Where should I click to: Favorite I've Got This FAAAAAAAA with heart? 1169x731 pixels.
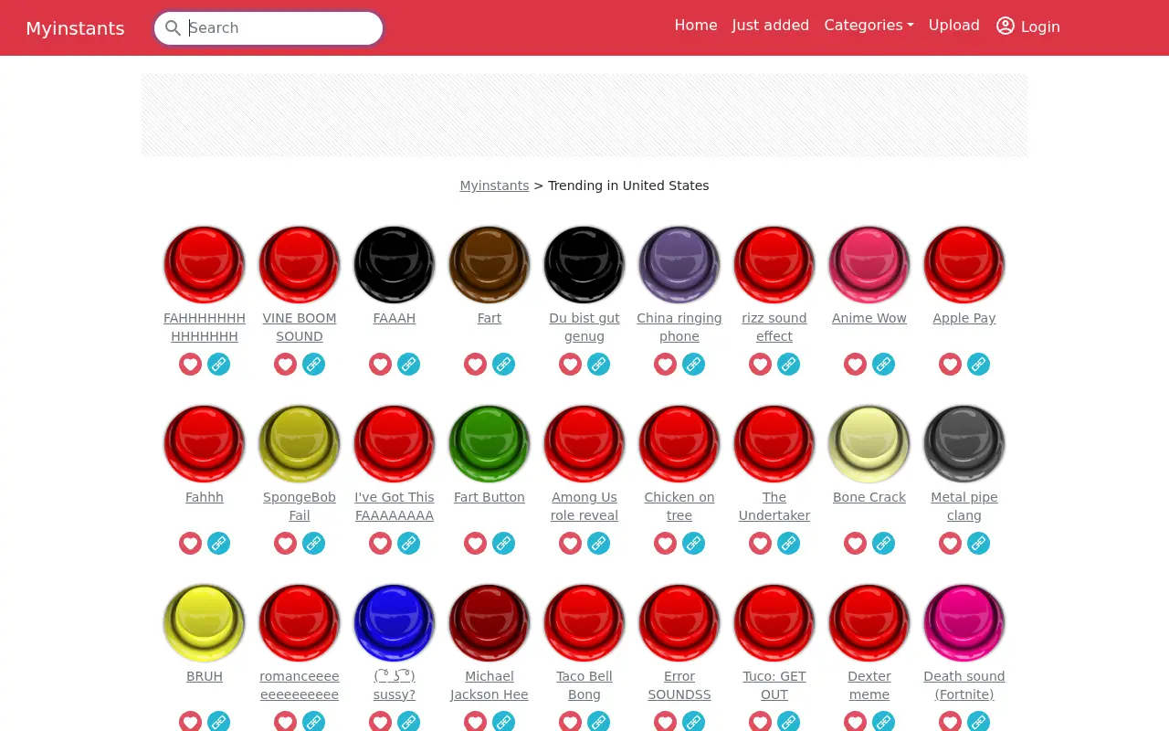tap(380, 544)
